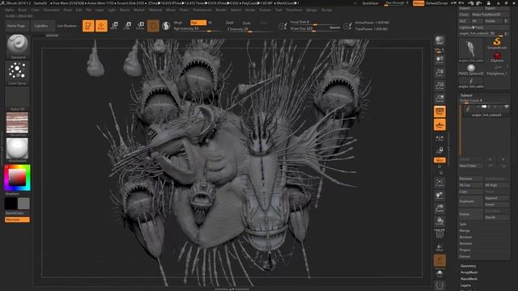518x291 pixels.
Task: Click the Clone tool button
Action: (464, 15)
